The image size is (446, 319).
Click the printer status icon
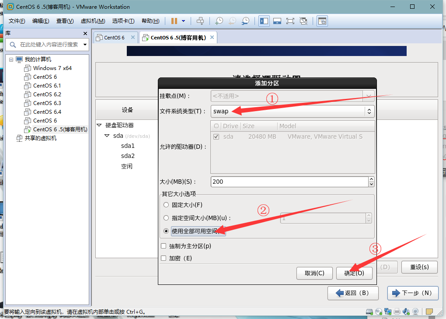397,312
